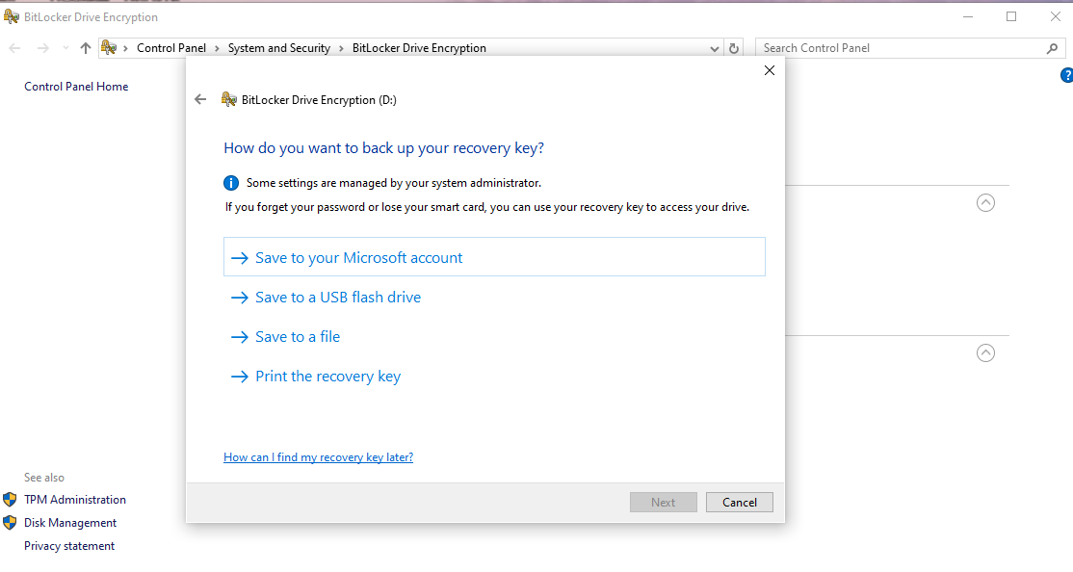Click the disabled Next button
Image resolution: width=1073 pixels, height=572 pixels.
coord(663,503)
